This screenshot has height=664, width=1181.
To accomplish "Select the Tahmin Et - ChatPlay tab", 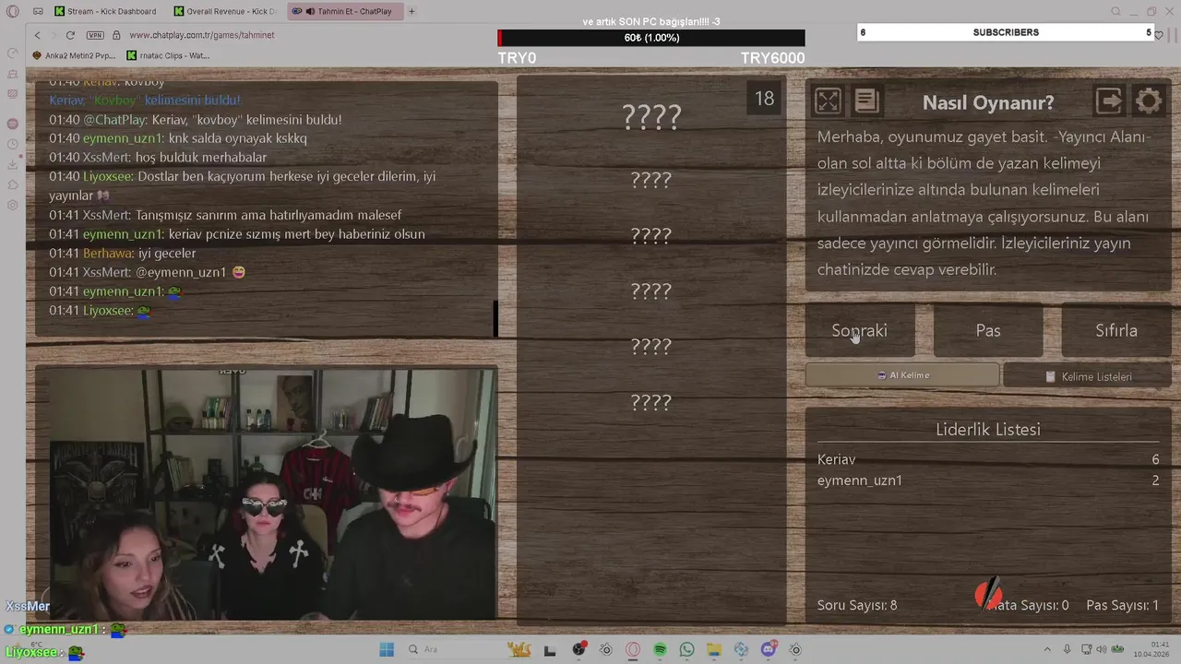I will [x=344, y=11].
